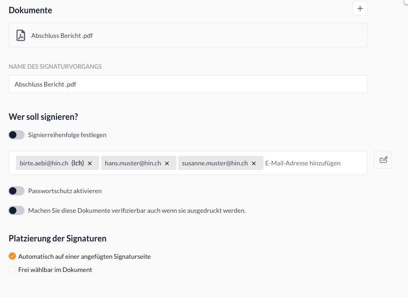Toggle printed documents verifiable switch
Viewport: 408px width, 297px height.
16,210
